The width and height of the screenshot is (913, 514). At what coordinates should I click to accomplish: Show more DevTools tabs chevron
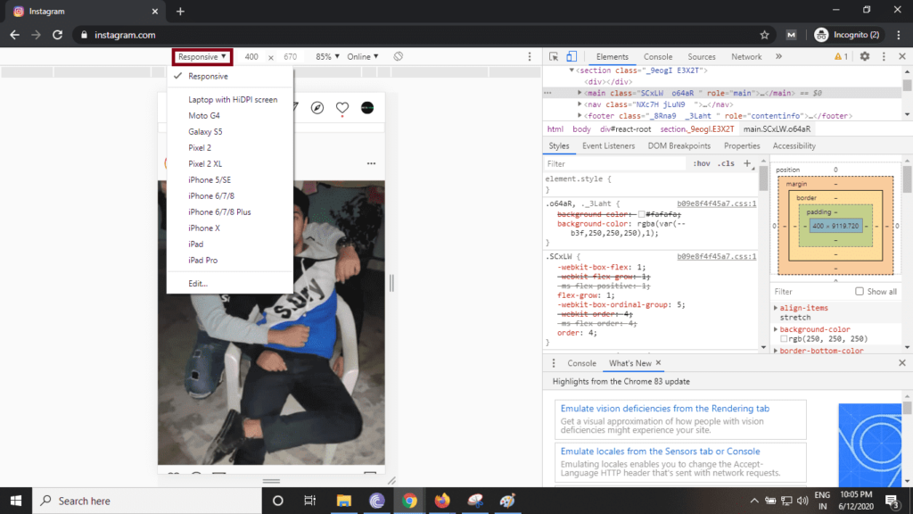pyautogui.click(x=778, y=56)
